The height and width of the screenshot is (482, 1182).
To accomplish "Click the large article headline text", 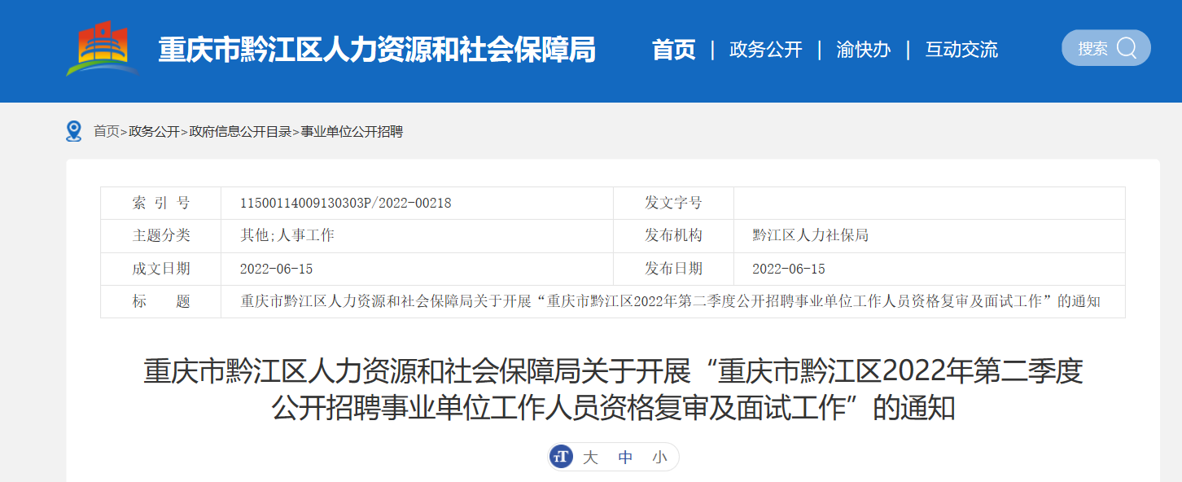I will pos(613,389).
